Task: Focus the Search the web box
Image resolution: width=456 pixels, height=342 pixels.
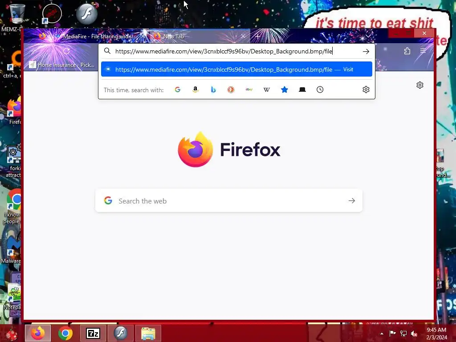Action: point(228,201)
